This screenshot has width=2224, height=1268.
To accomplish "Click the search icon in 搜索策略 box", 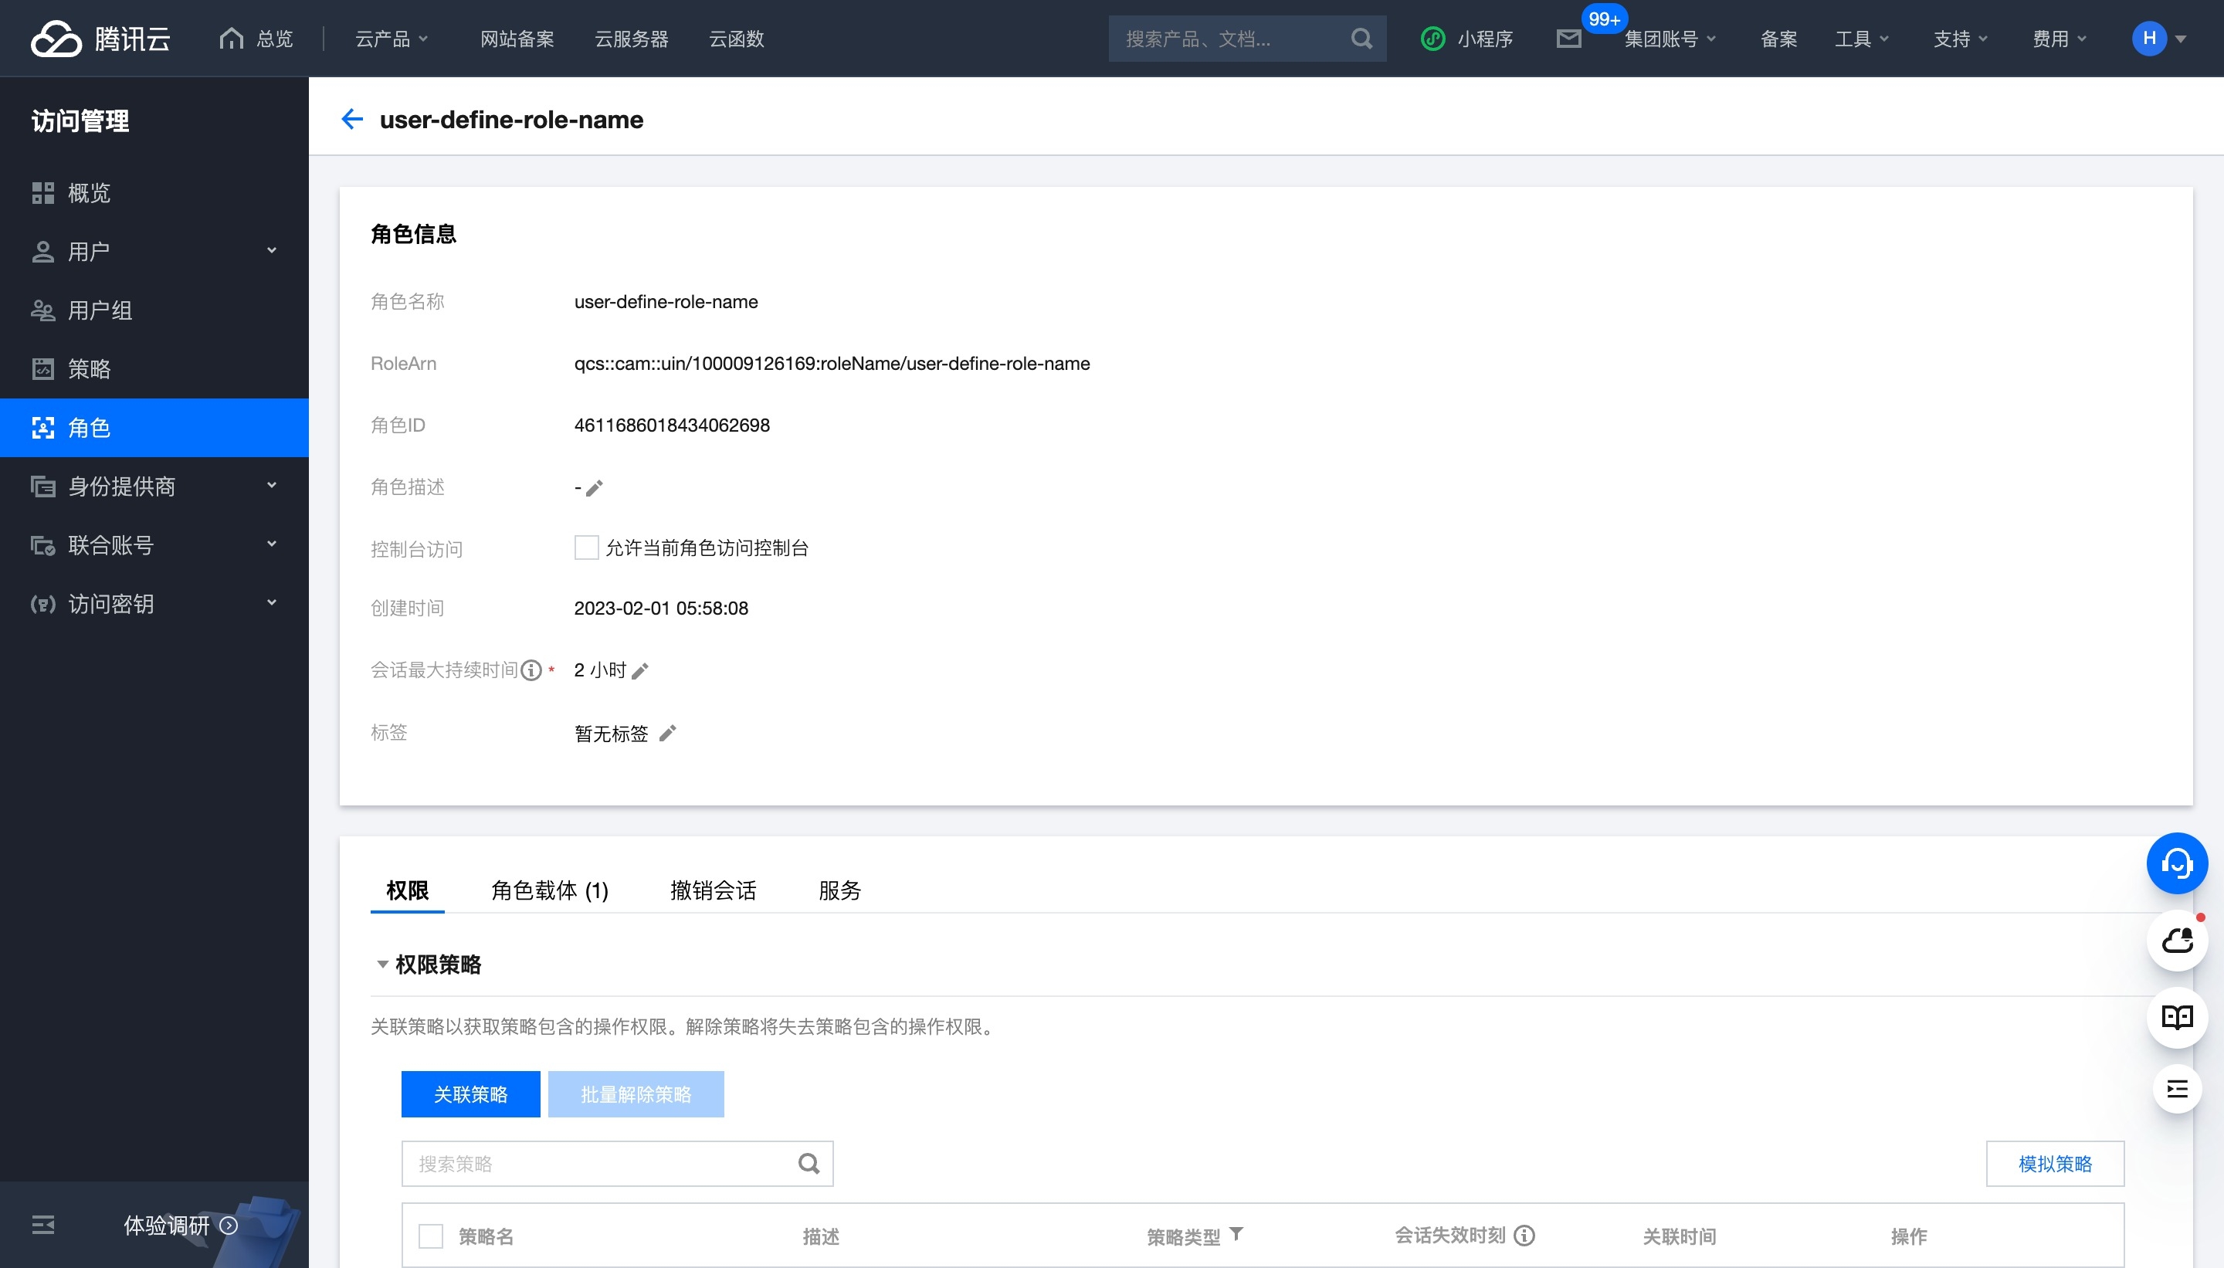I will pyautogui.click(x=809, y=1164).
